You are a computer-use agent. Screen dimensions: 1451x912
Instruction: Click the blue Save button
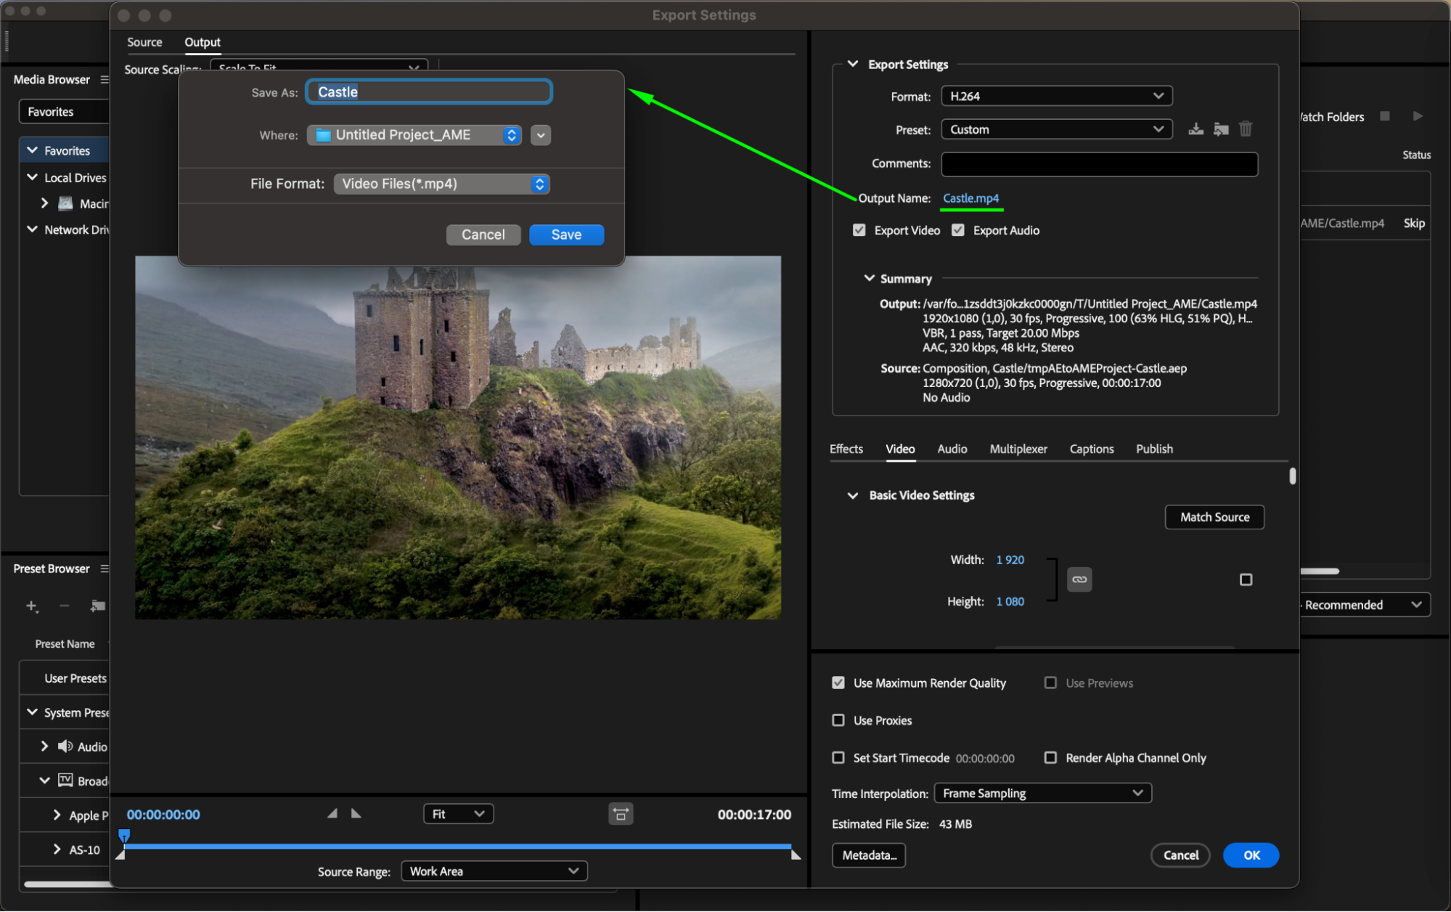tap(566, 235)
